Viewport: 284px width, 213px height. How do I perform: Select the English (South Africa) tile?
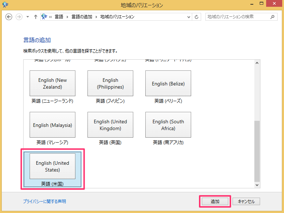(x=168, y=125)
